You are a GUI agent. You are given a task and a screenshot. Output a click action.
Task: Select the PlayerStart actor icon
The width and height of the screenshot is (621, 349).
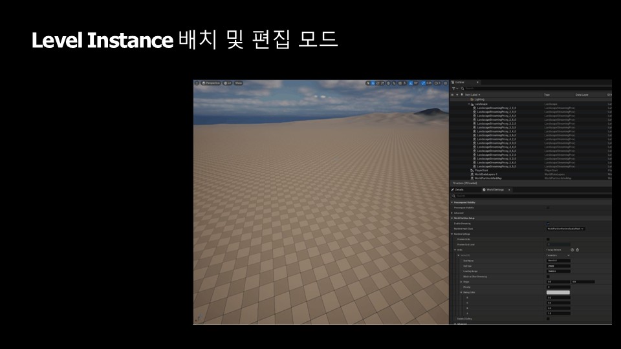pyautogui.click(x=472, y=170)
